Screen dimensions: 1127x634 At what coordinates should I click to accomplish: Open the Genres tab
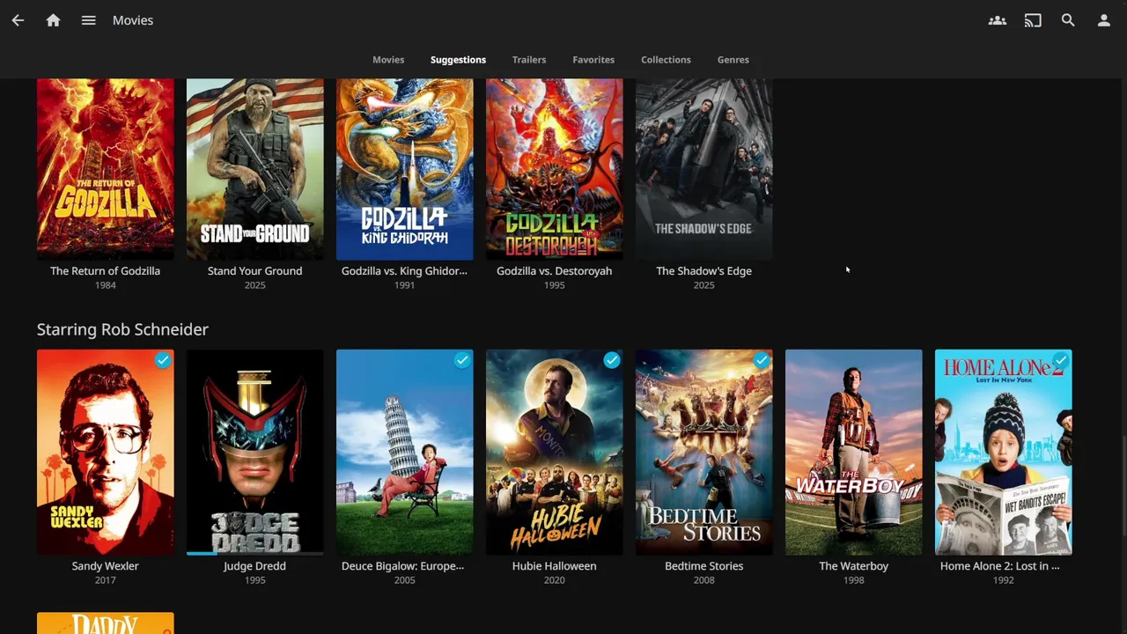pyautogui.click(x=733, y=60)
